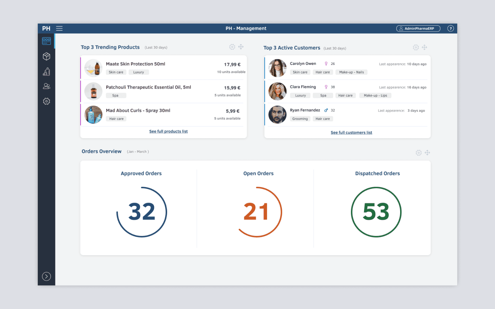This screenshot has height=309, width=495.
Task: Click the help question mark icon
Action: click(450, 28)
